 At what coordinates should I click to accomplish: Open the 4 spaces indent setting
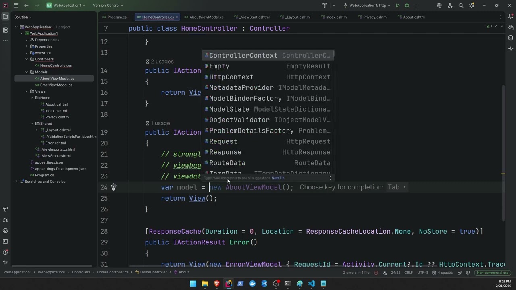pos(445,273)
